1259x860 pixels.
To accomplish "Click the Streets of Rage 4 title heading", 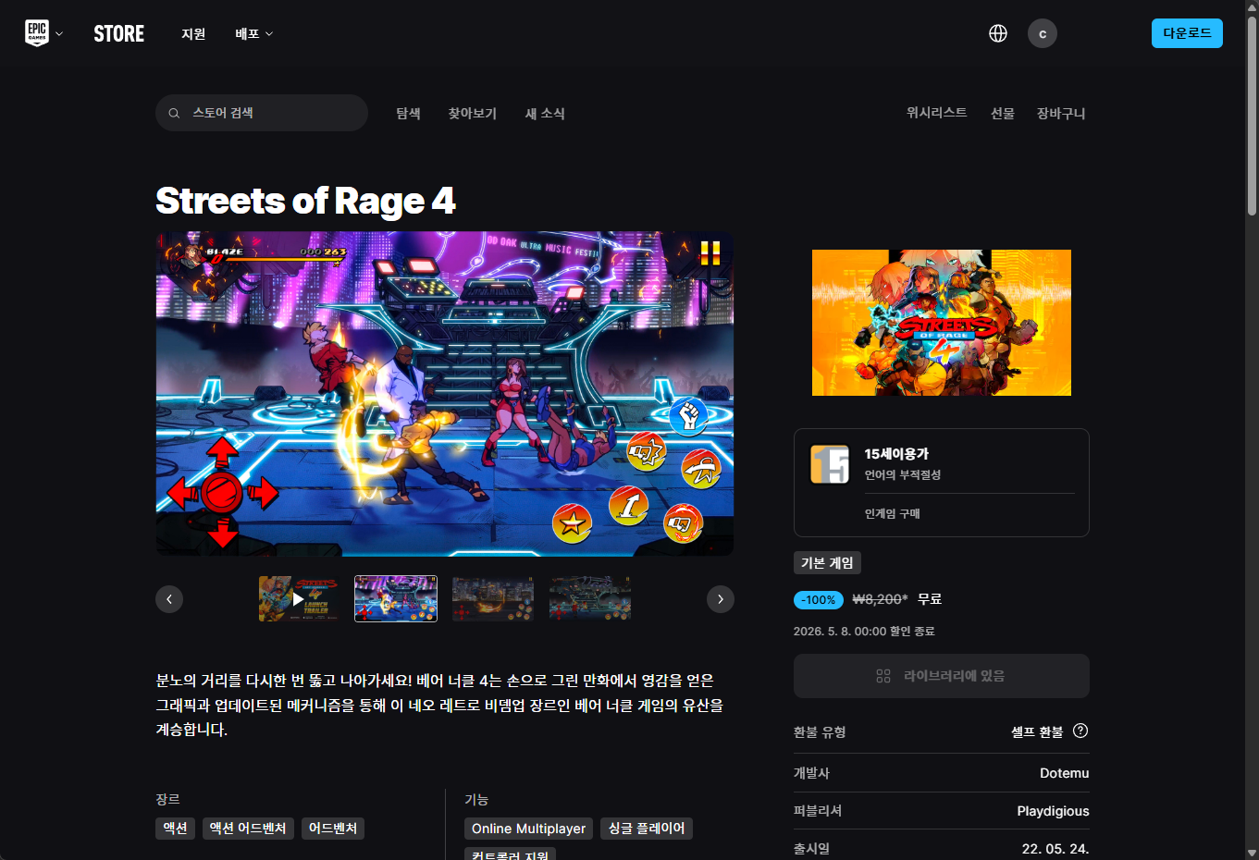I will (306, 201).
